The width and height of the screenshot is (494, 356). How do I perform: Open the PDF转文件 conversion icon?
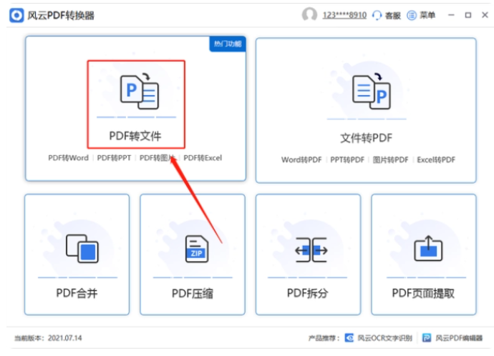pyautogui.click(x=140, y=91)
